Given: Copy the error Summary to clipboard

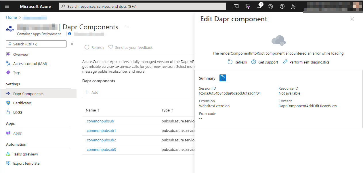Looking at the screenshot, I should 222,78.
